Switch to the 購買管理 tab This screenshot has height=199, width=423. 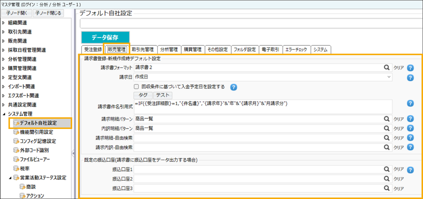pyautogui.click(x=193, y=50)
